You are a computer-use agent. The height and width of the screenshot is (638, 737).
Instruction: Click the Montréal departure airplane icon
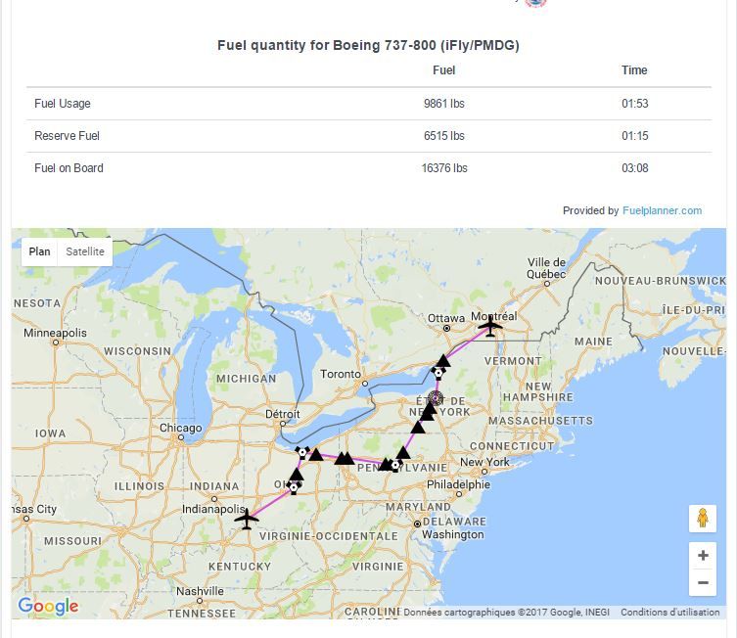pyautogui.click(x=490, y=326)
